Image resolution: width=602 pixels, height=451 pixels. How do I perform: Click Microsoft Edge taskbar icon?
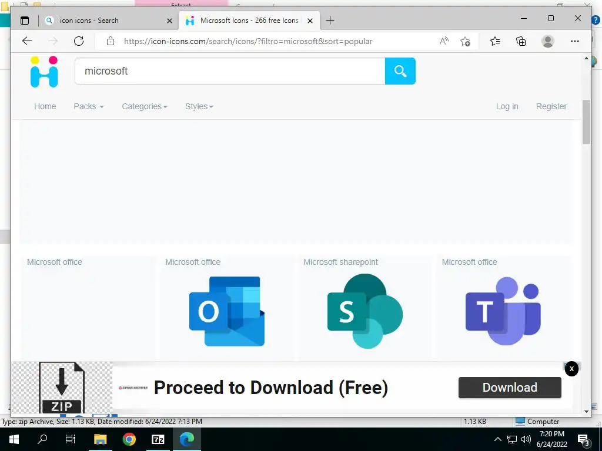click(186, 439)
